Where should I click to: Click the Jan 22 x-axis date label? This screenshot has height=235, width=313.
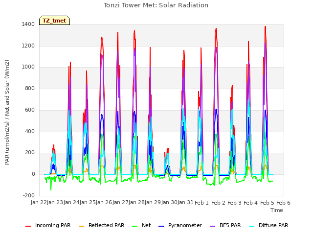[39, 202]
